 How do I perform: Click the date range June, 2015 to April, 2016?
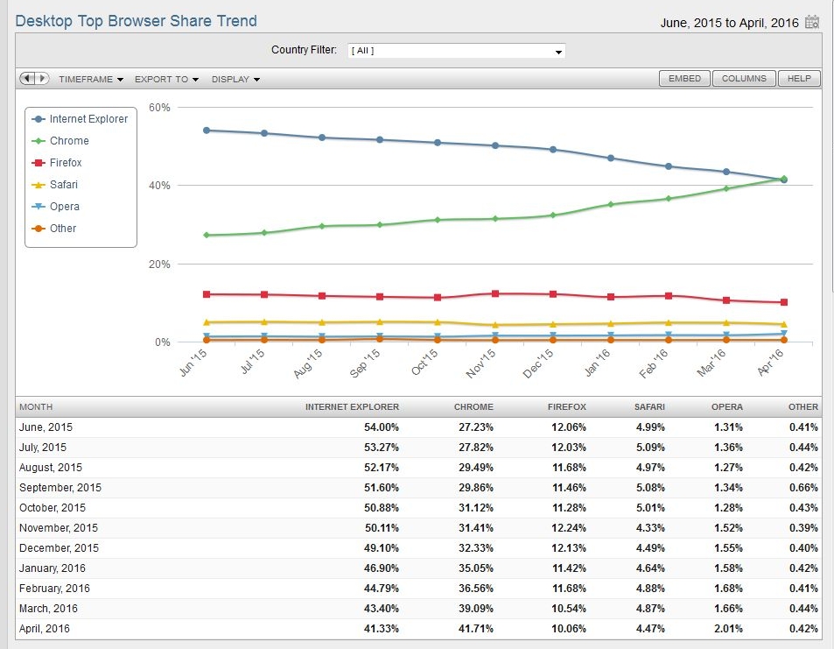729,23
